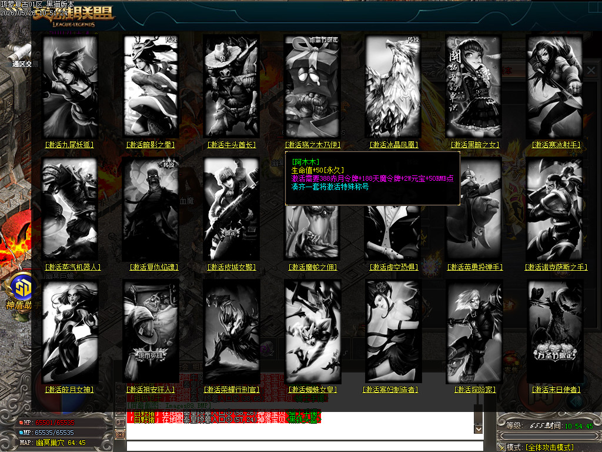Click the sword icon beside 模式 label

tap(501, 447)
